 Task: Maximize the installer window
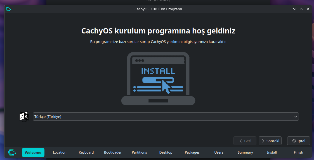tap(301, 9)
